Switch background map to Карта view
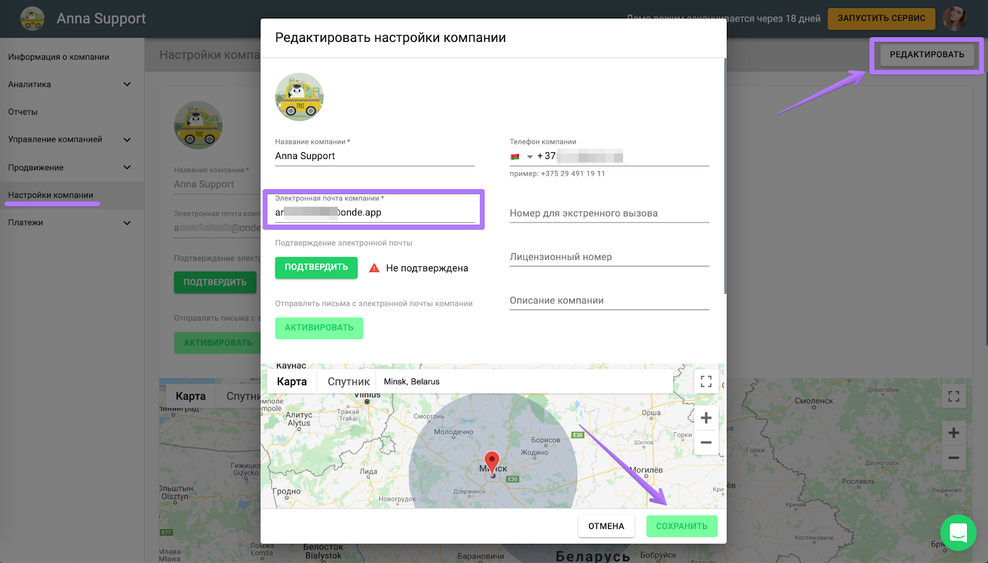Viewport: 988px width, 563px height. coord(190,396)
